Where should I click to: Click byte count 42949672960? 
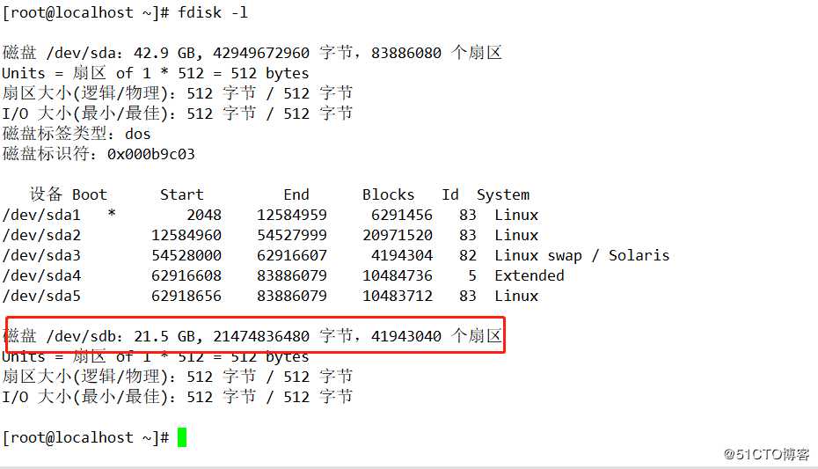(x=261, y=53)
